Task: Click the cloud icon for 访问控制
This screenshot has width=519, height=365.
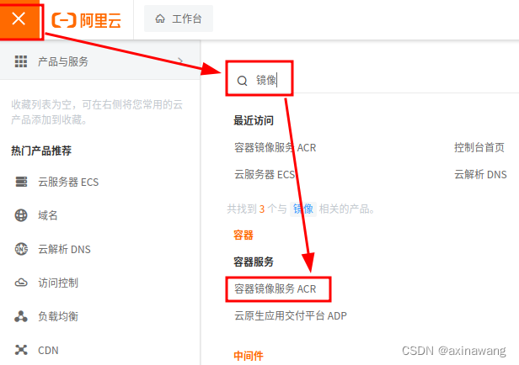Action: (21, 283)
